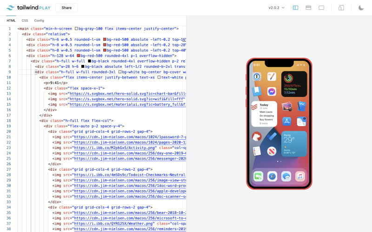The height and width of the screenshot is (232, 372).
Task: Click "flex-auto p-2 space-y-4" on line 19
Action: pos(96,126)
